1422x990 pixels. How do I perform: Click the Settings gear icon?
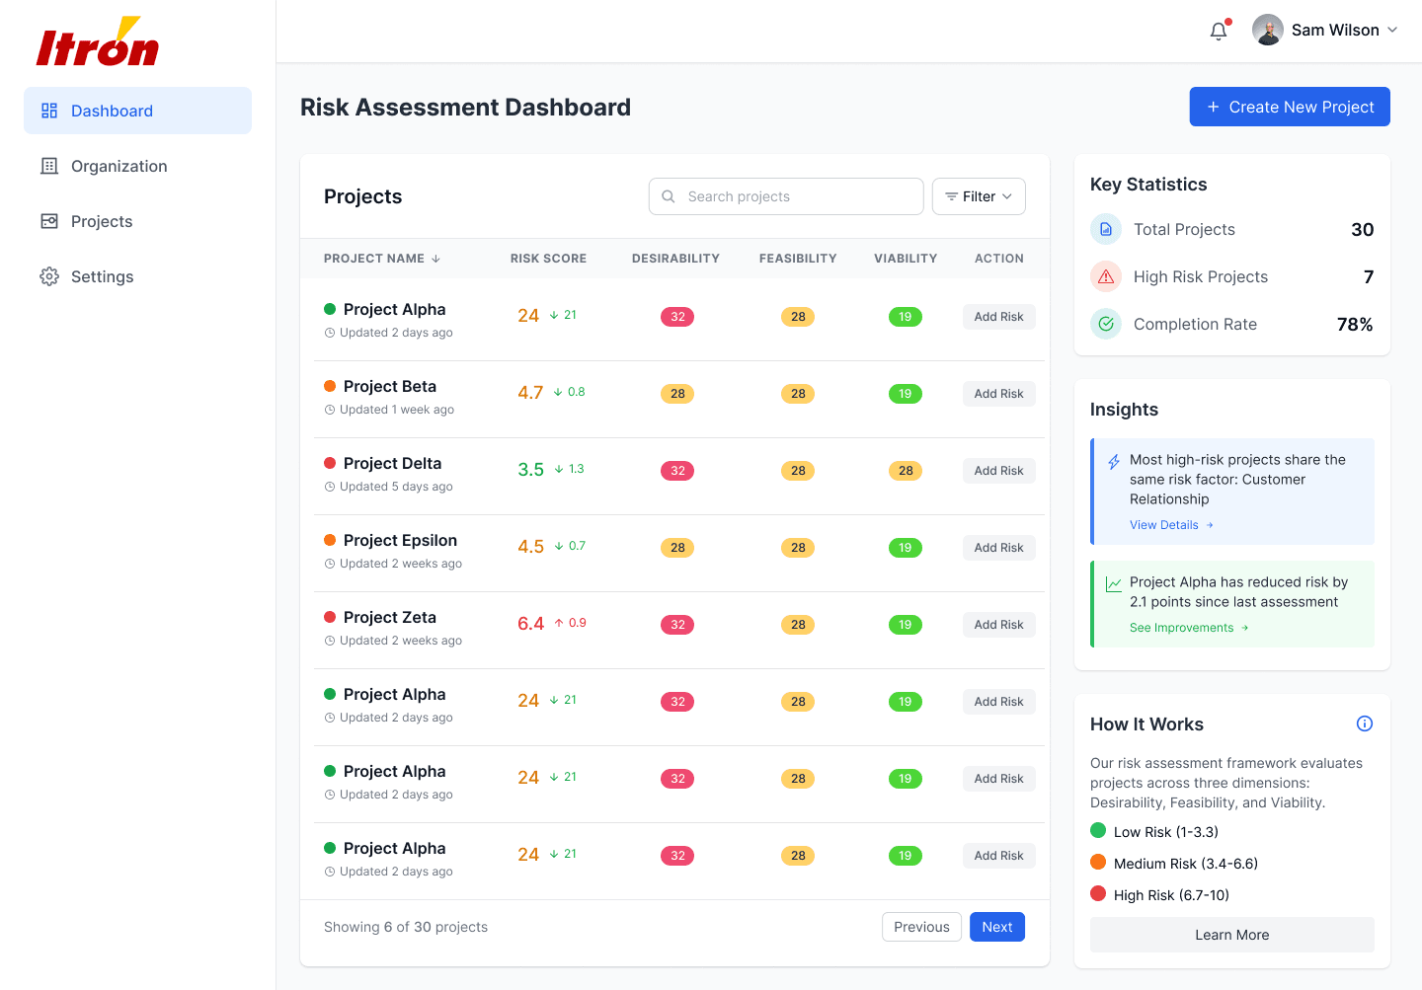click(x=49, y=276)
